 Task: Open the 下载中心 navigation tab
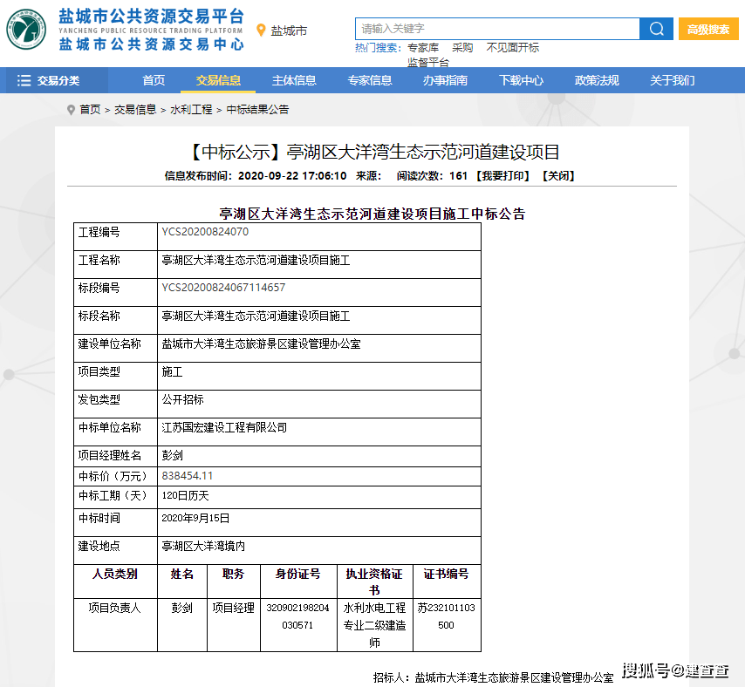(520, 80)
